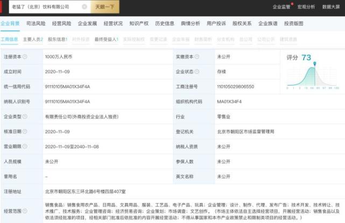Click registered capital value 1000万人民币

pos(59,56)
